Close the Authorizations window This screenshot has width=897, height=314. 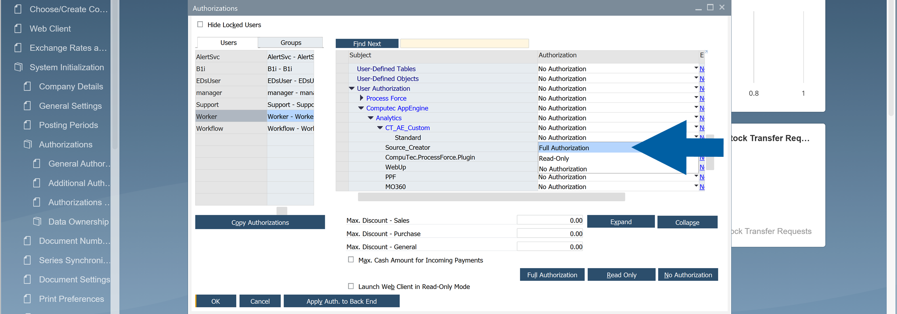(722, 7)
